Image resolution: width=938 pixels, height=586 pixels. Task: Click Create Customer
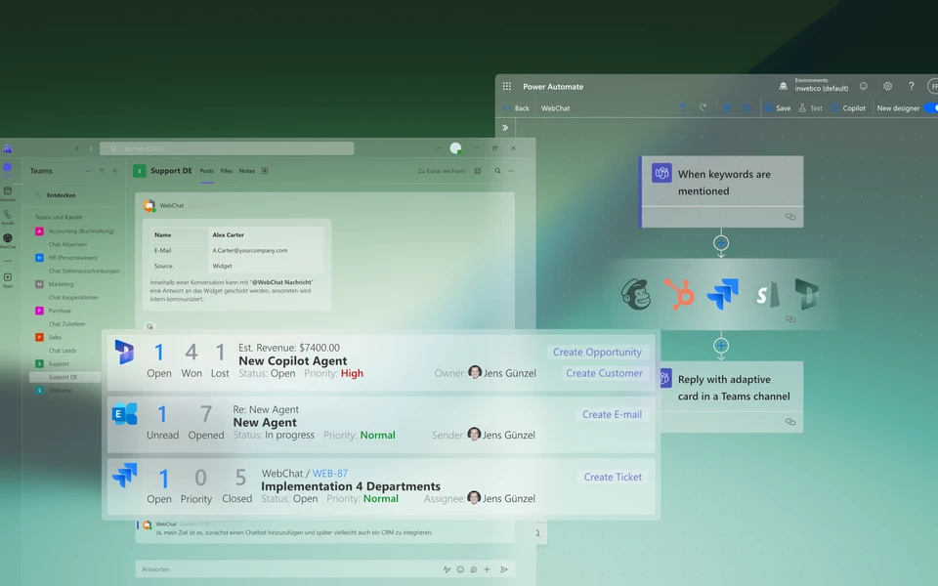[604, 373]
